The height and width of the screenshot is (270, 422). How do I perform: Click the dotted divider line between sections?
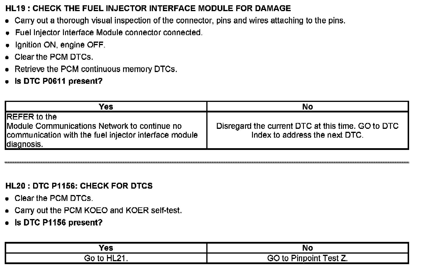[x=207, y=162]
